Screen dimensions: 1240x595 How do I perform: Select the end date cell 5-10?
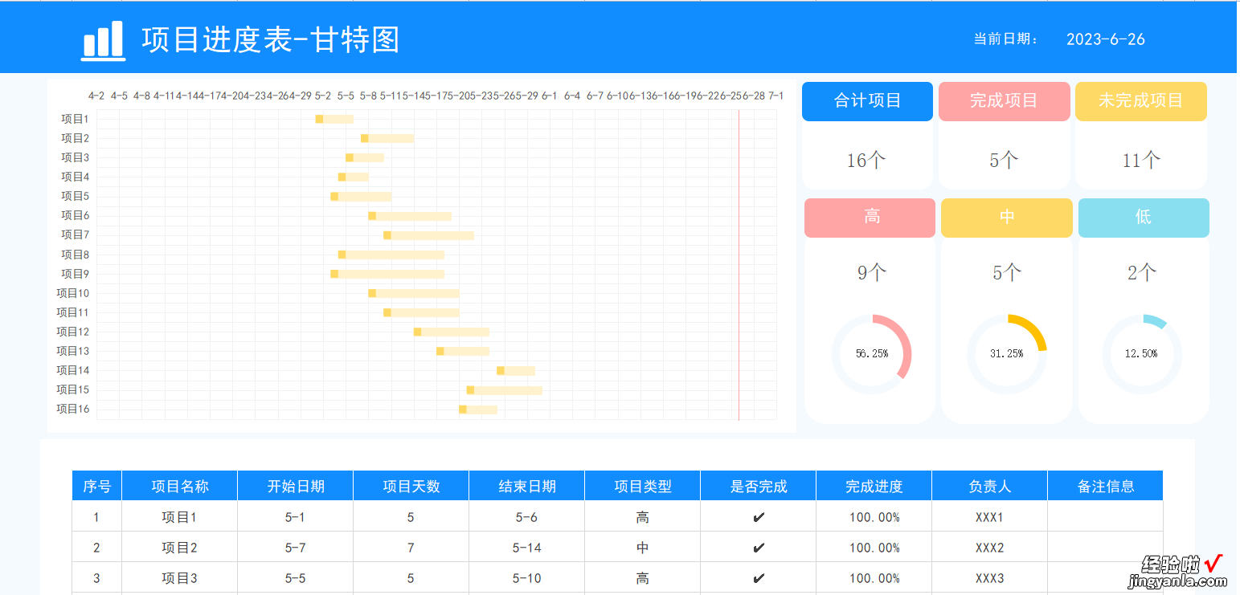click(x=527, y=578)
